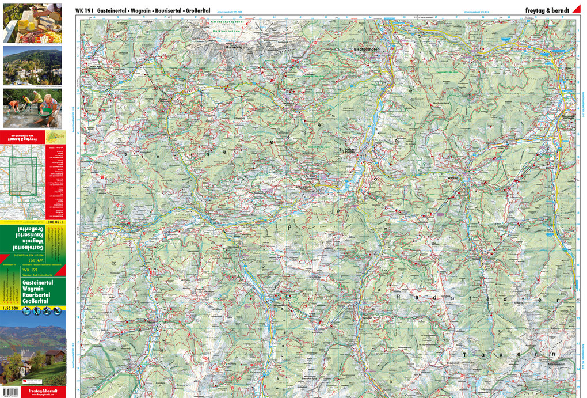Click the 'Radstädter' range label

pyautogui.click(x=477, y=298)
